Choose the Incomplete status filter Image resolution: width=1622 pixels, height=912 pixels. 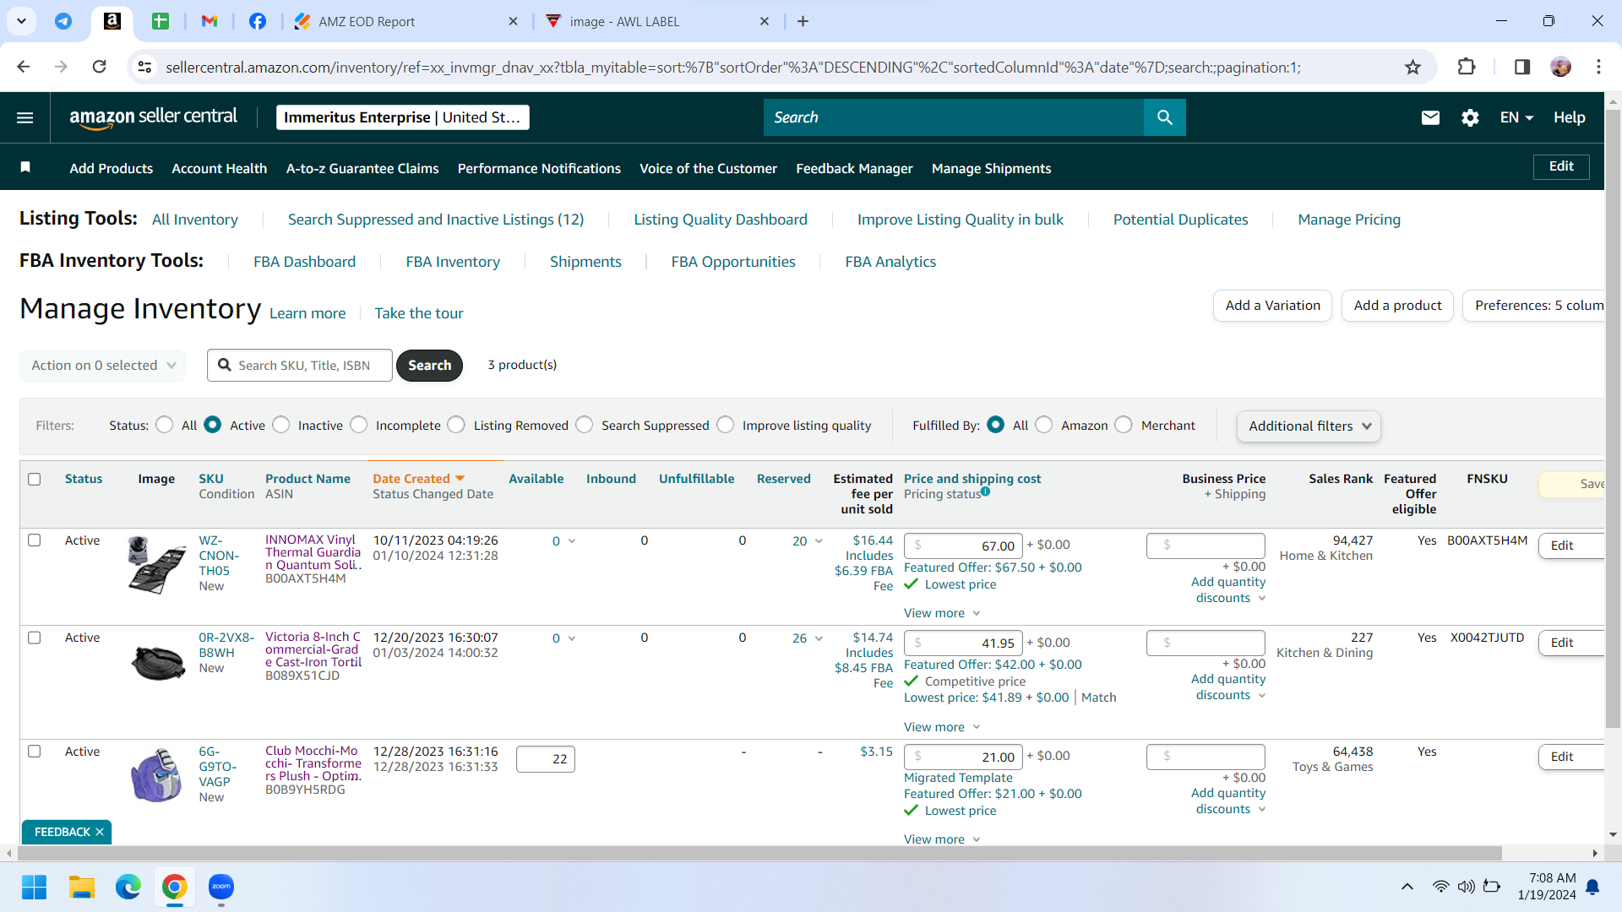pyautogui.click(x=359, y=425)
